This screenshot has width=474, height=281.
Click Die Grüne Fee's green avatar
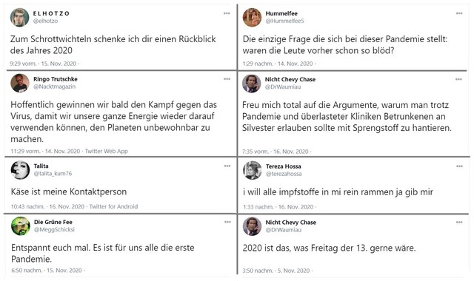(21, 226)
